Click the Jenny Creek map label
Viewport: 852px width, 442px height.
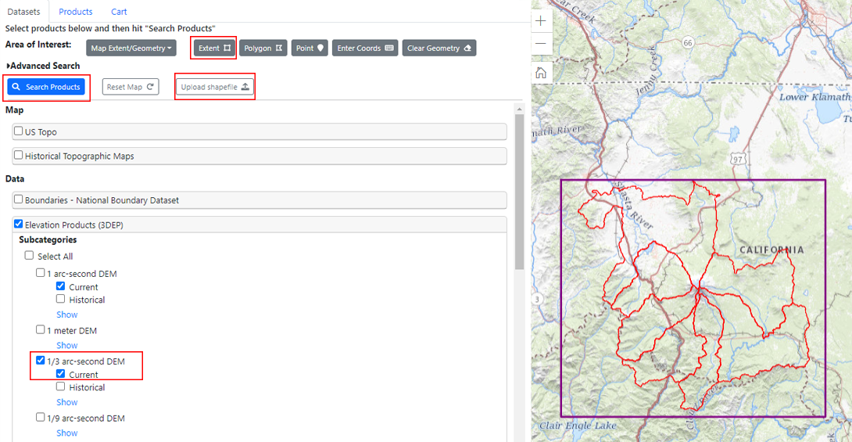tap(646, 70)
